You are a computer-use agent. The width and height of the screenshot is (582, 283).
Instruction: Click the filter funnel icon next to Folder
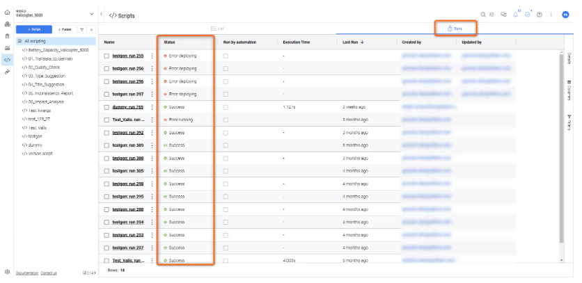click(x=82, y=29)
